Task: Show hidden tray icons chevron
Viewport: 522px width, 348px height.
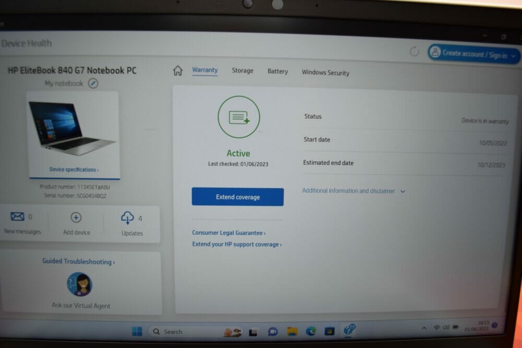Action: click(x=424, y=328)
